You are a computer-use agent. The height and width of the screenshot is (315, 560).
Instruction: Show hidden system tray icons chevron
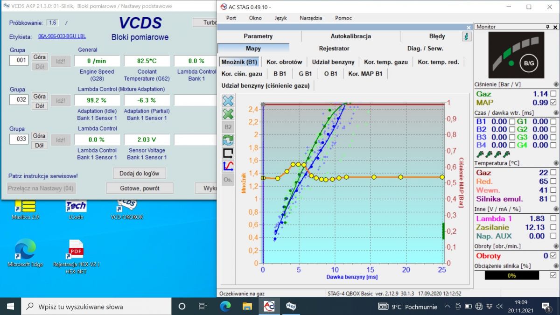point(448,307)
